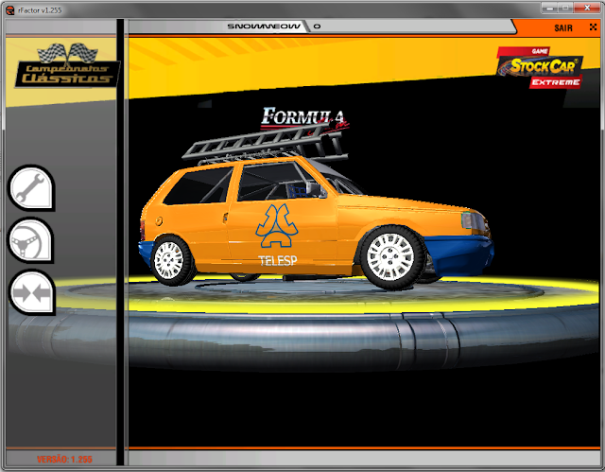The image size is (605, 472).
Task: Click the '0' value beside SNOWMEOW
Action: 317,26
